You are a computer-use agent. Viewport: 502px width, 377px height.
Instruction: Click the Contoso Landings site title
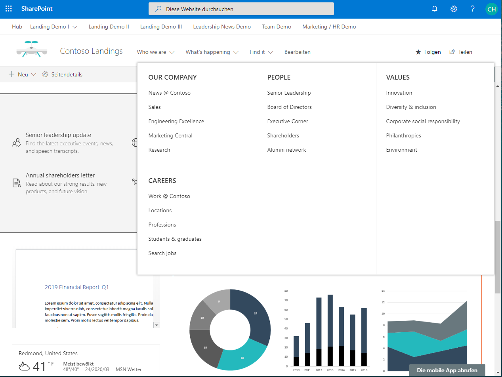coord(92,51)
